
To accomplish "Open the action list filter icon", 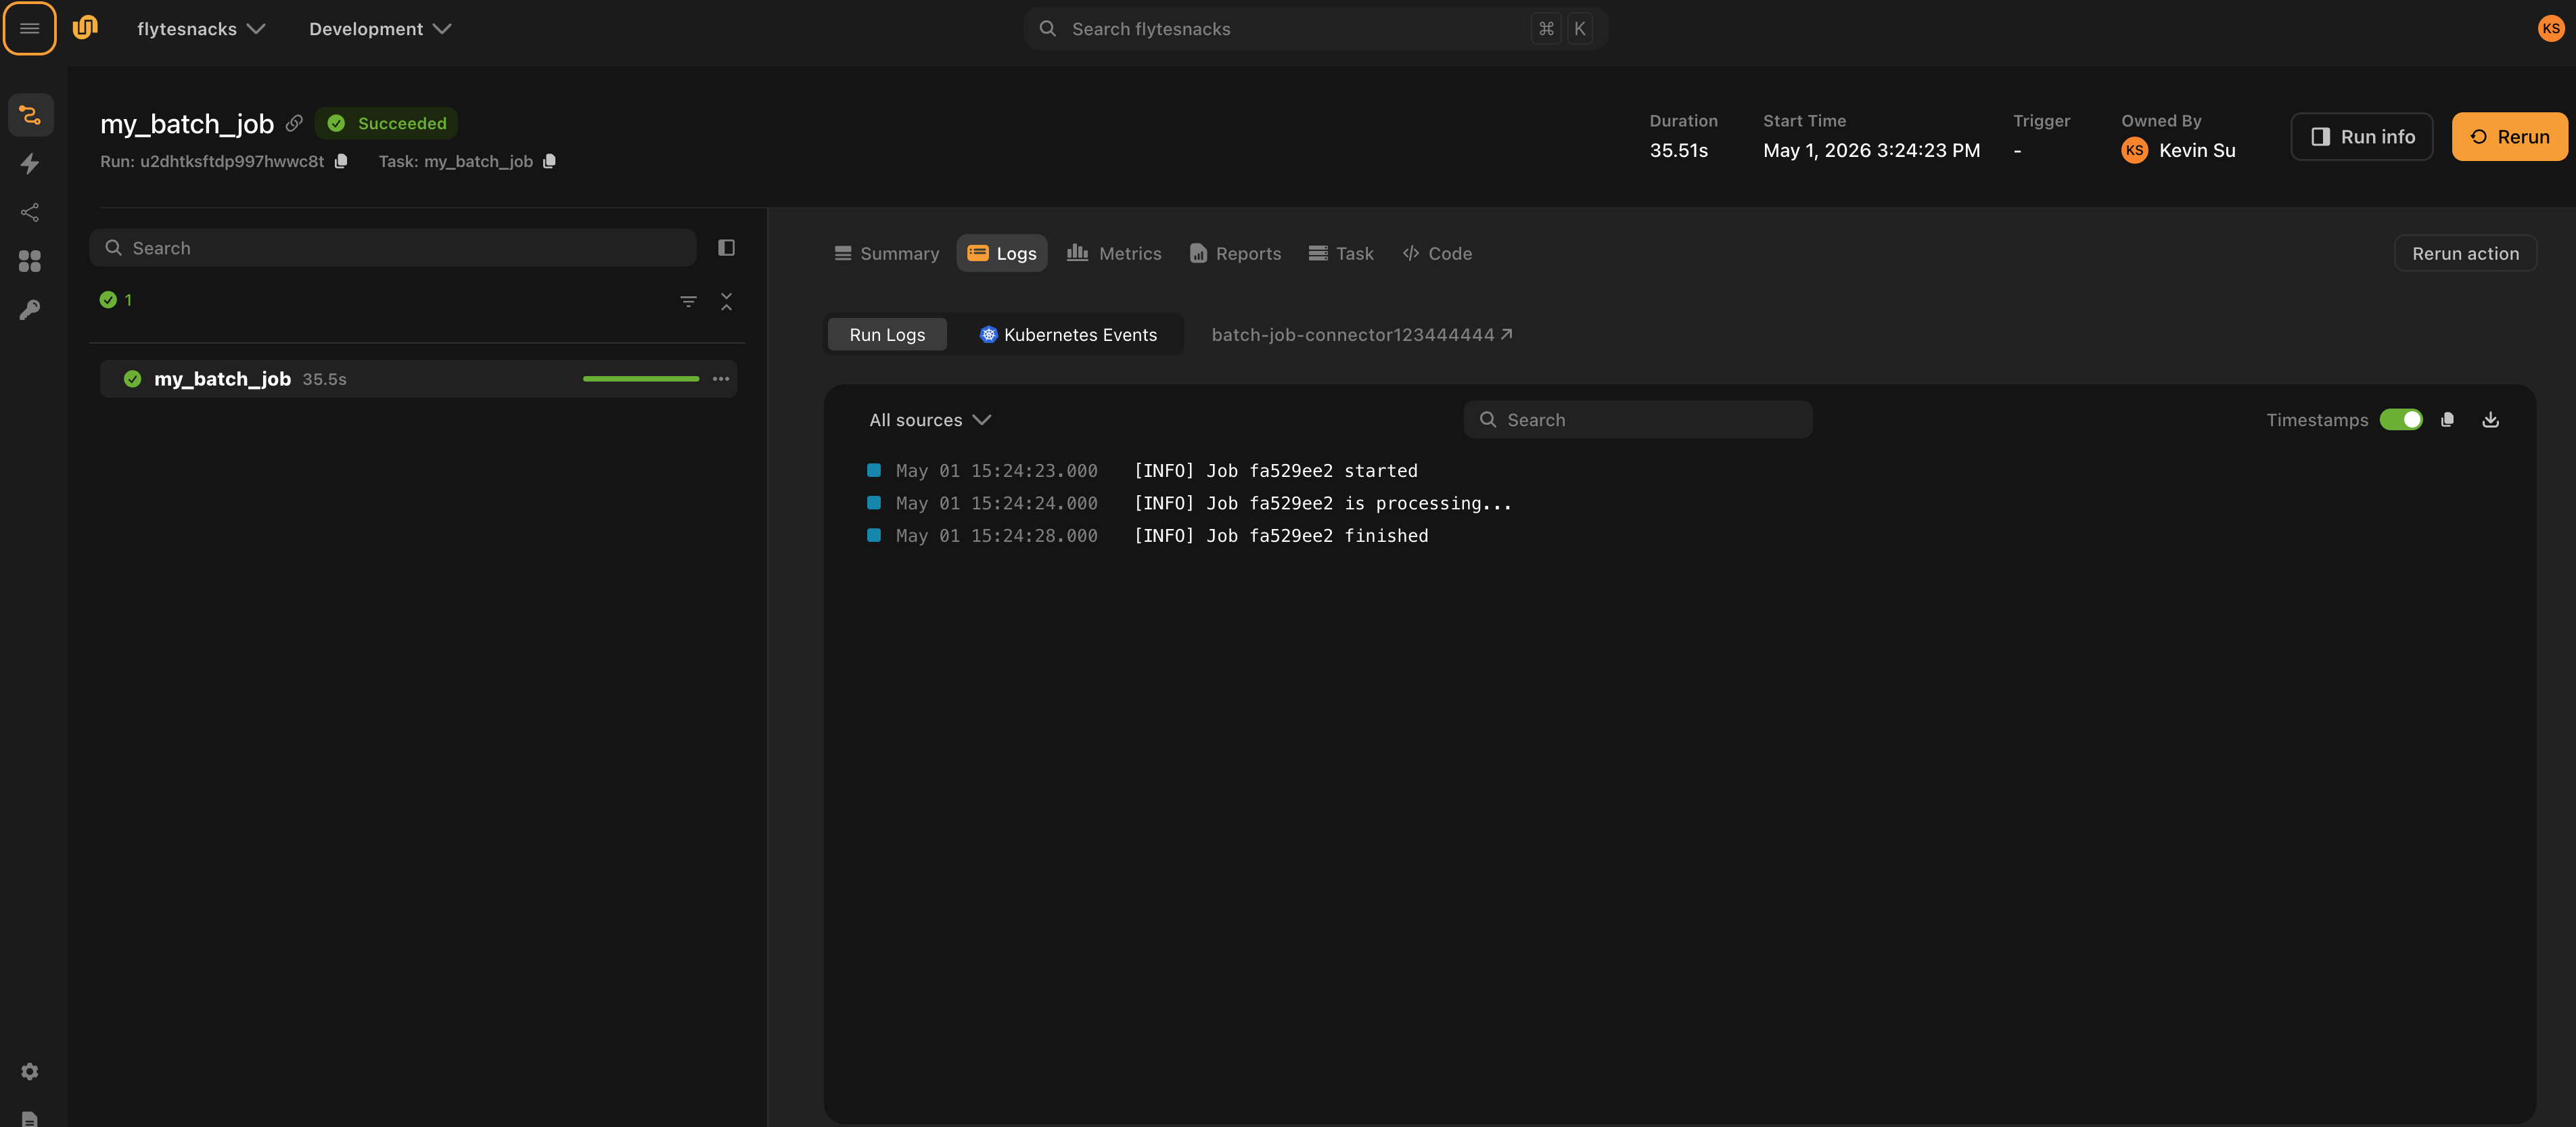I will [x=688, y=301].
